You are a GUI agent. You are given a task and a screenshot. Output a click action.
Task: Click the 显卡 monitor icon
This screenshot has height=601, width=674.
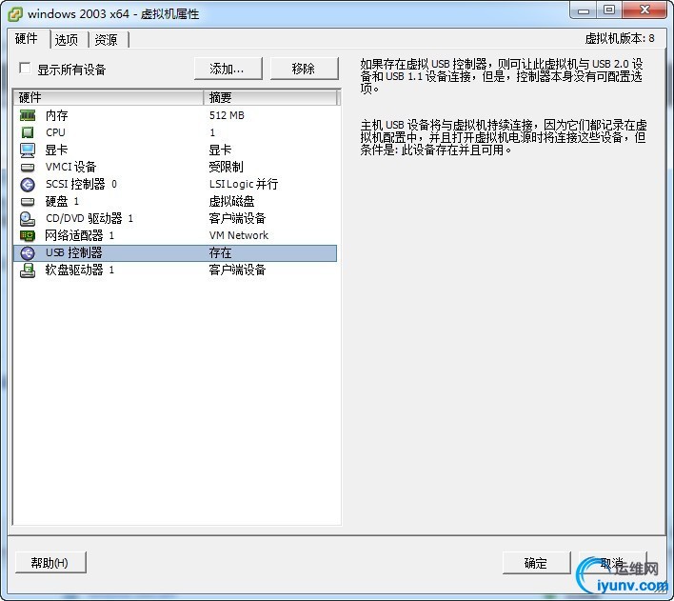pyautogui.click(x=28, y=150)
